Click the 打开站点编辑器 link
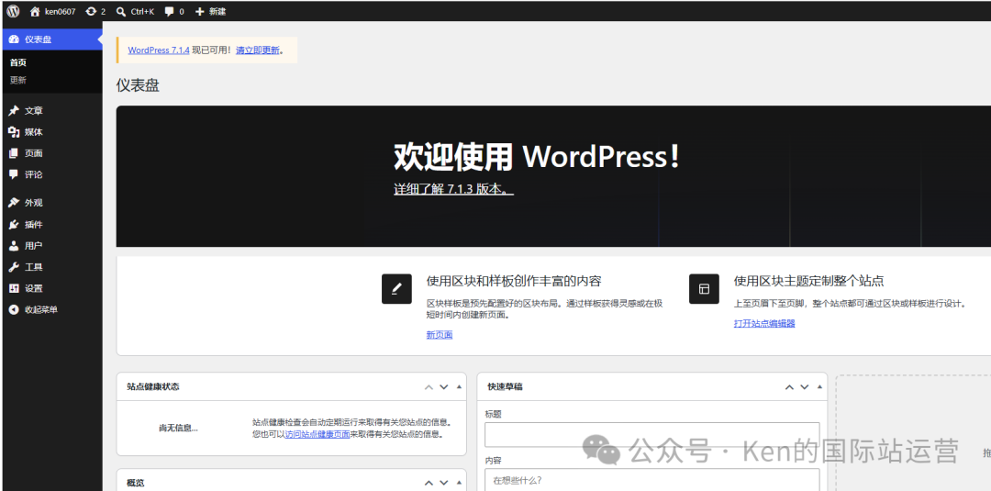 (764, 324)
